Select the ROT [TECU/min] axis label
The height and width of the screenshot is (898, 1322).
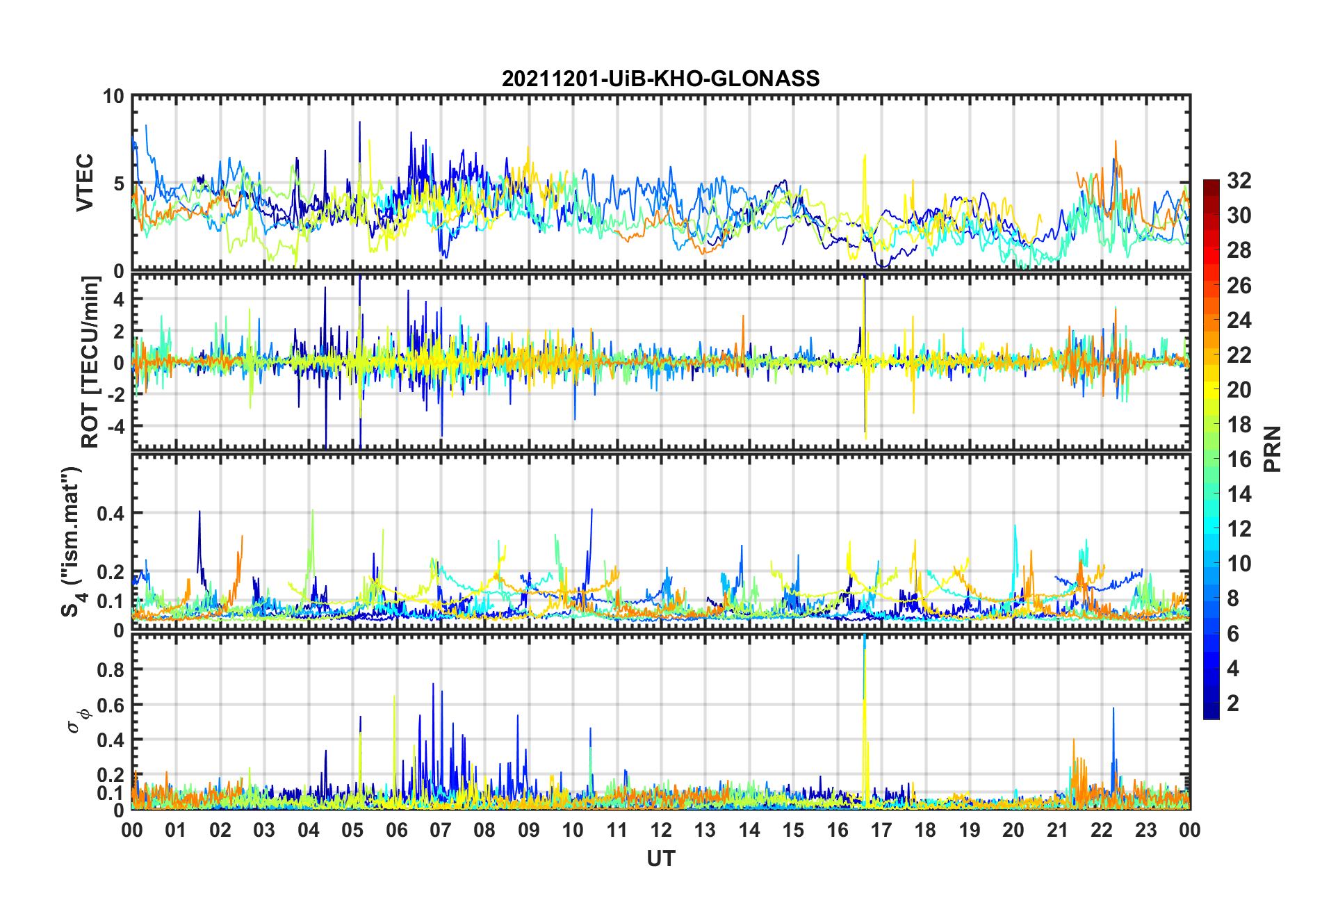[90, 362]
